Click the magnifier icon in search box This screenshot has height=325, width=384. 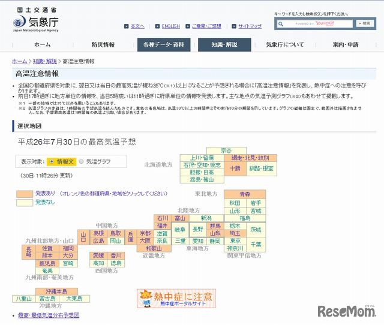(x=281, y=24)
